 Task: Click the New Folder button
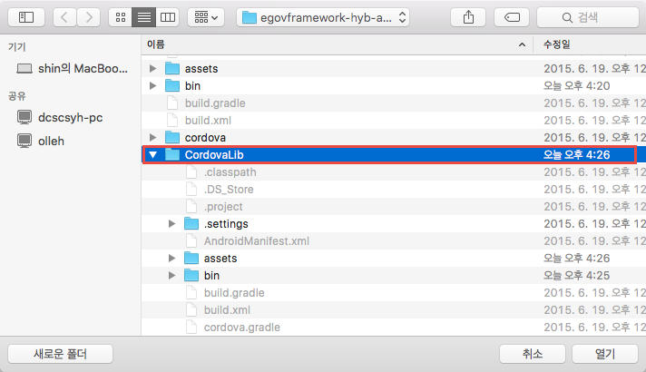60,354
